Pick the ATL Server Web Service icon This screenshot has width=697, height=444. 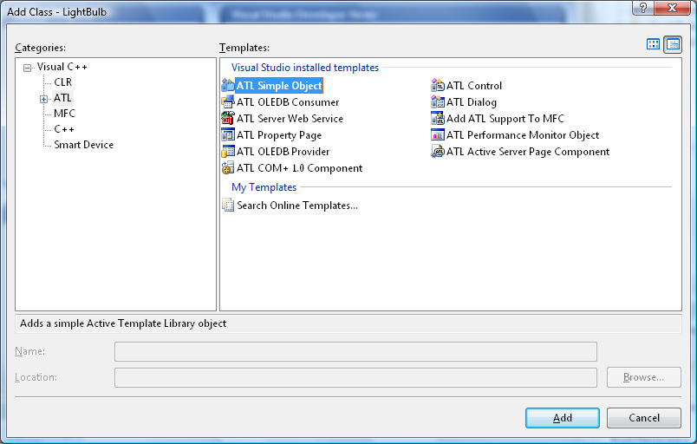[x=228, y=118]
